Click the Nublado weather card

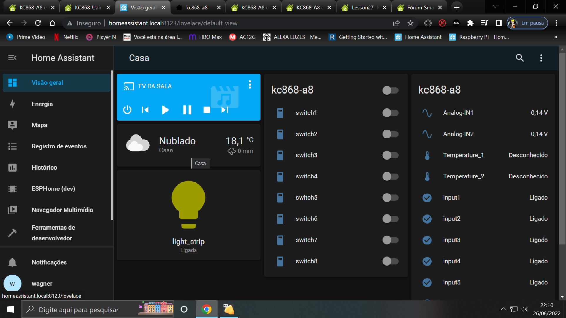click(188, 145)
